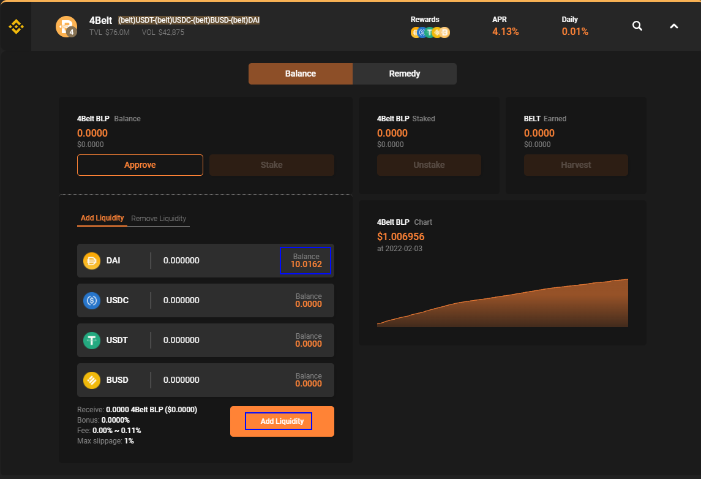Click the USDC amount input field
701x479 pixels.
click(181, 301)
